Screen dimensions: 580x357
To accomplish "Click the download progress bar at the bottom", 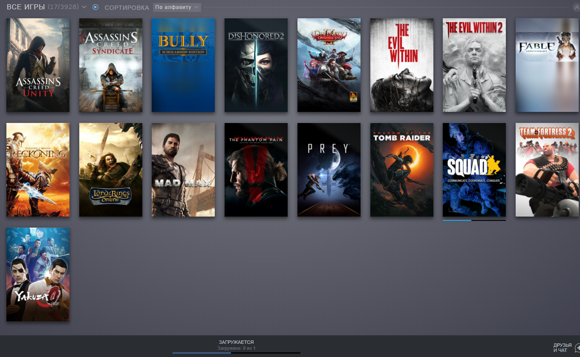I will (x=237, y=353).
